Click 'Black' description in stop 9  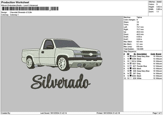pyautogui.click(x=139, y=76)
